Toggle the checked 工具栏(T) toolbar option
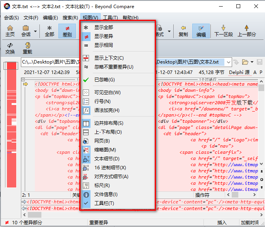 tap(118, 203)
